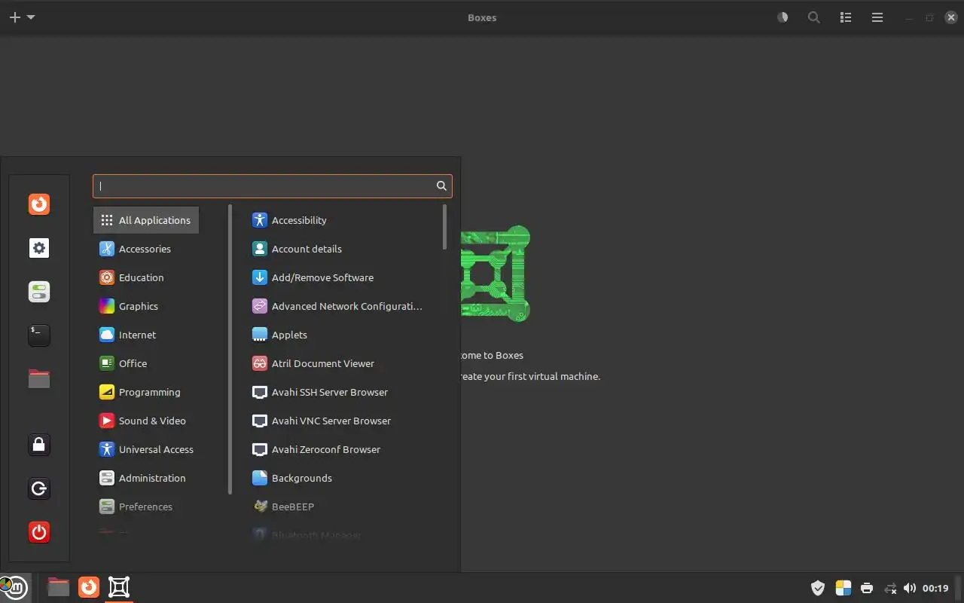The image size is (964, 603).
Task: Click the yellow-blue tray applet icon
Action: pos(843,588)
